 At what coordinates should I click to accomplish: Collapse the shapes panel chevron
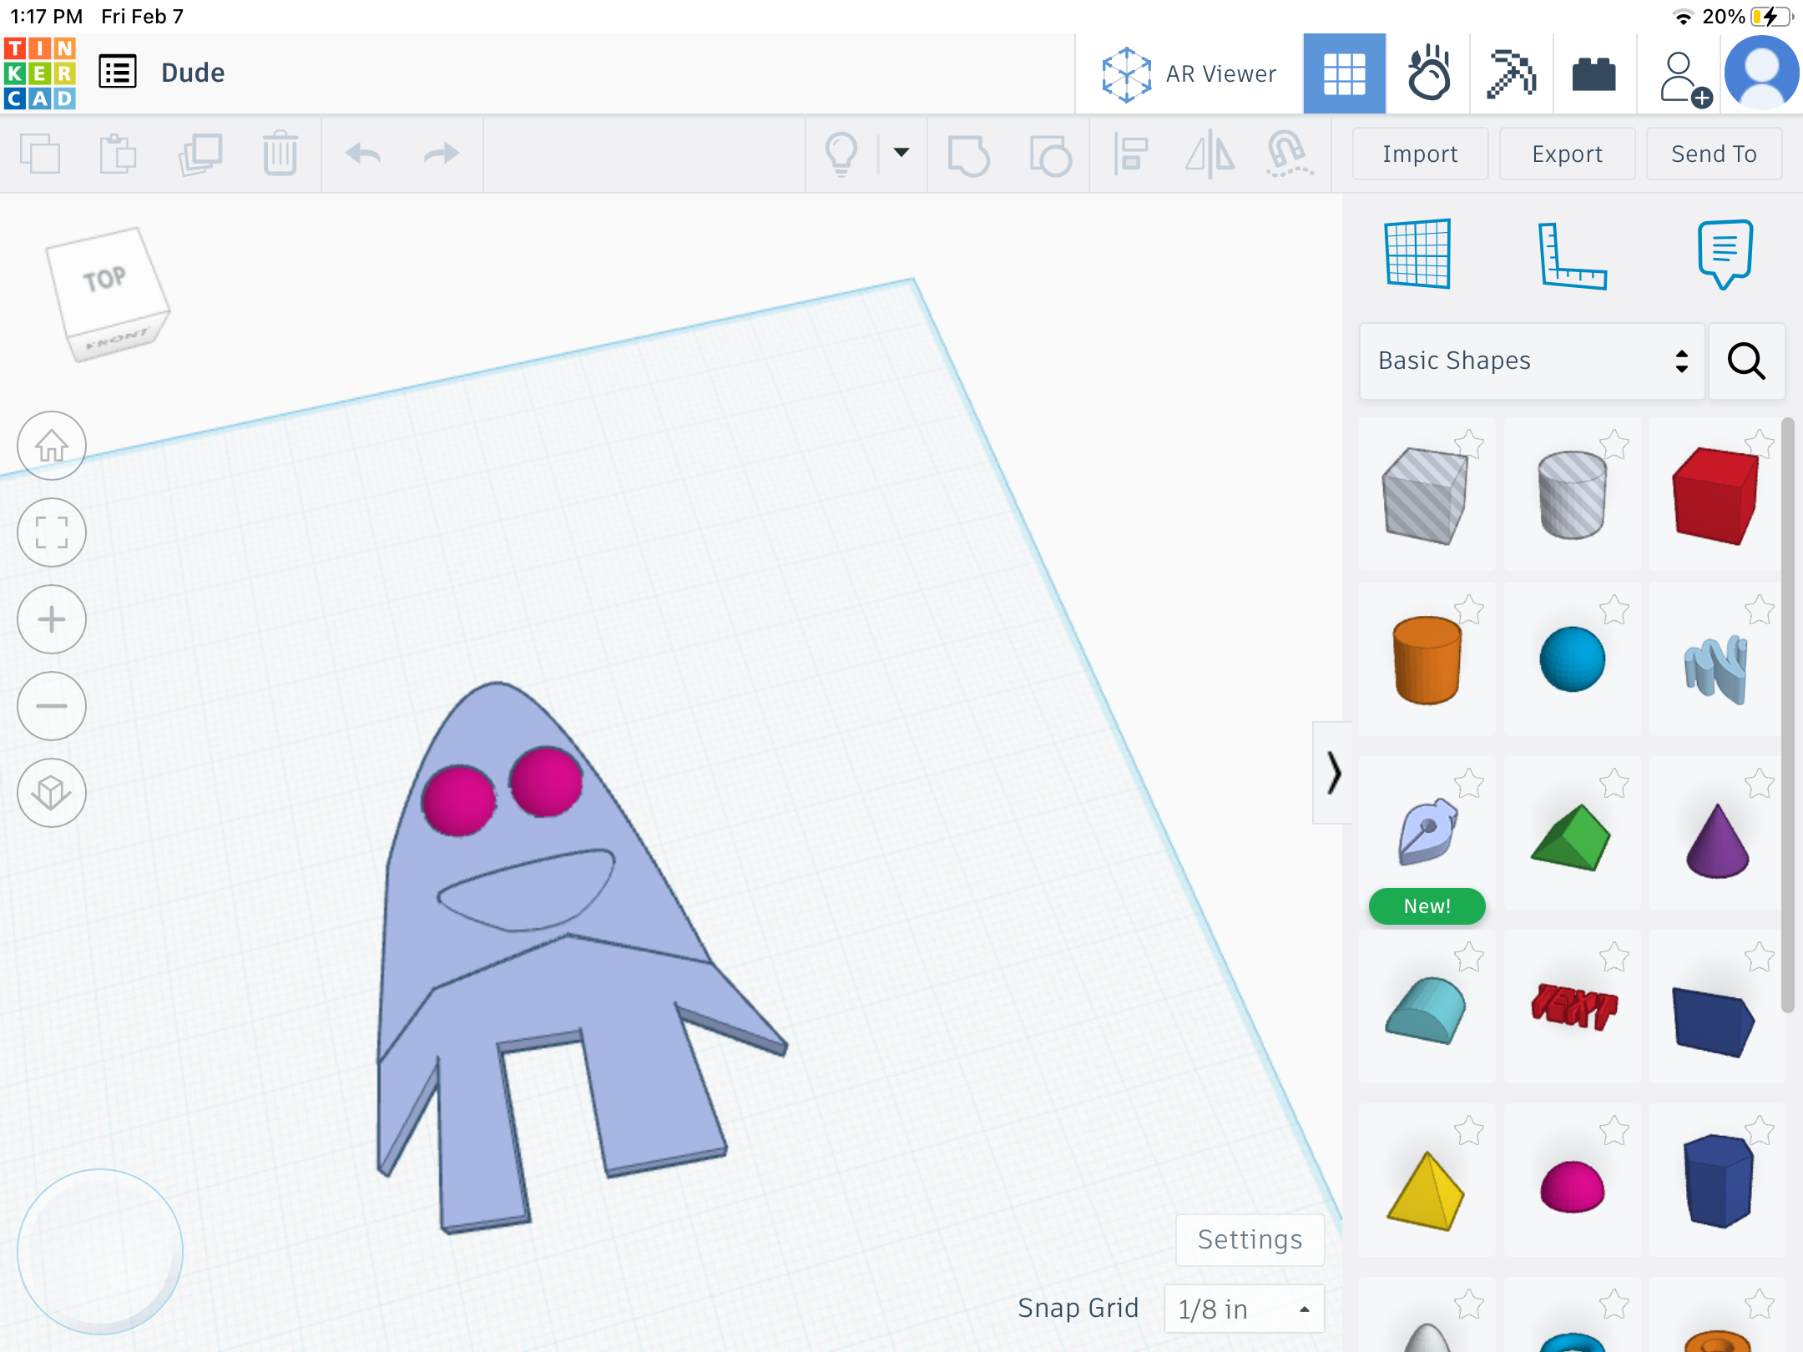click(x=1333, y=773)
